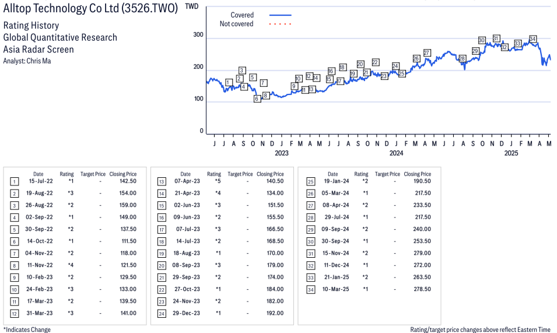
Task: Click the date 11-Nov-22
Action: pos(40,265)
